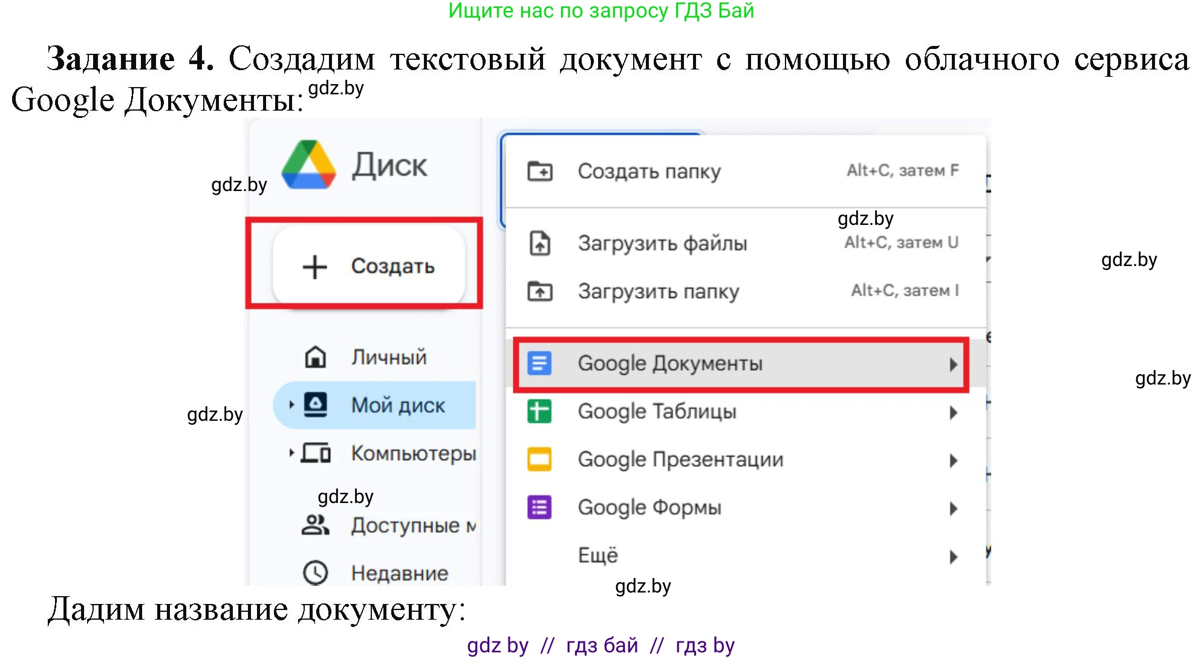Select the Google Таблицы green spreadsheet icon
Image resolution: width=1204 pixels, height=659 pixels.
[x=540, y=412]
